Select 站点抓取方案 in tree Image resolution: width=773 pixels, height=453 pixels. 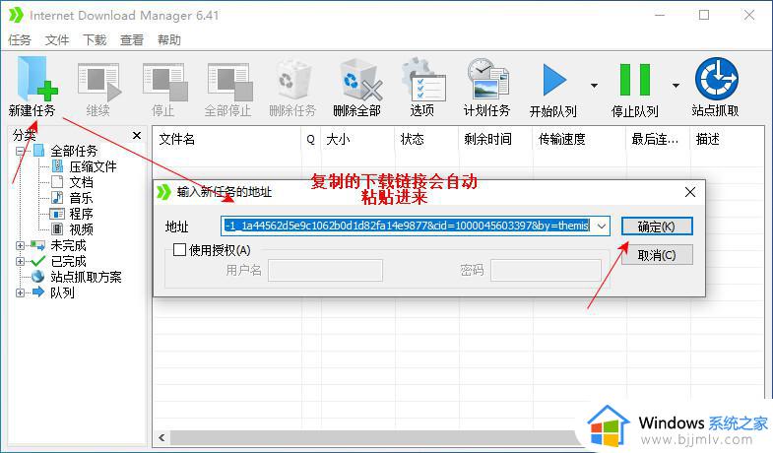(x=86, y=277)
